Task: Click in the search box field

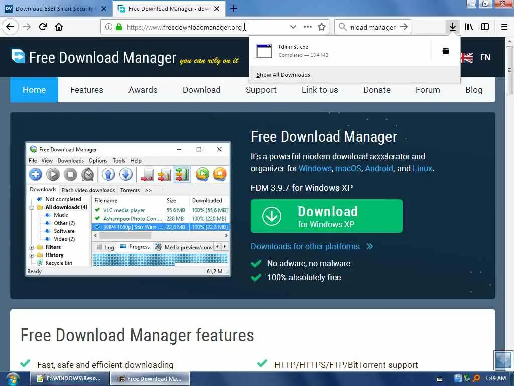Action: pos(373,27)
